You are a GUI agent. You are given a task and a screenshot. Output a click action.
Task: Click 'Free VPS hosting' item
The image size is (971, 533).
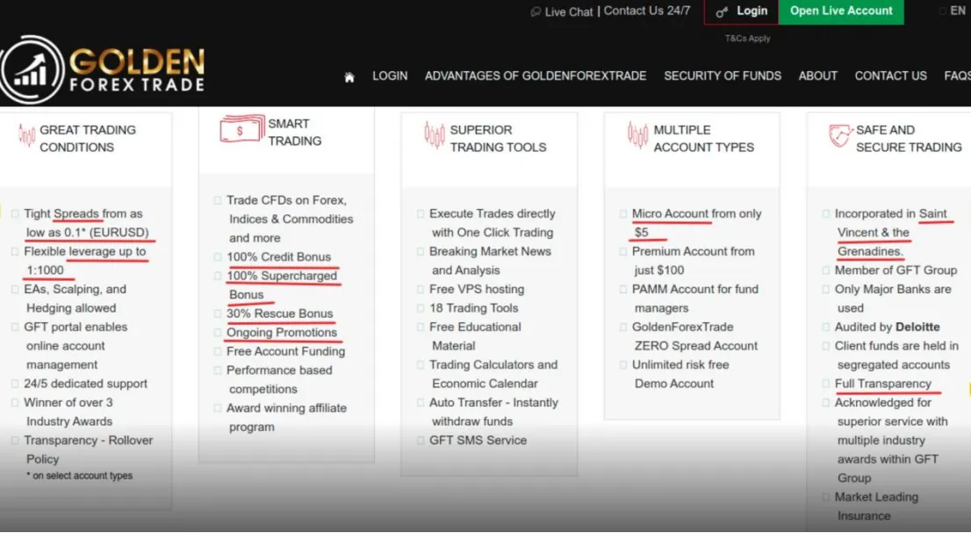(x=476, y=289)
